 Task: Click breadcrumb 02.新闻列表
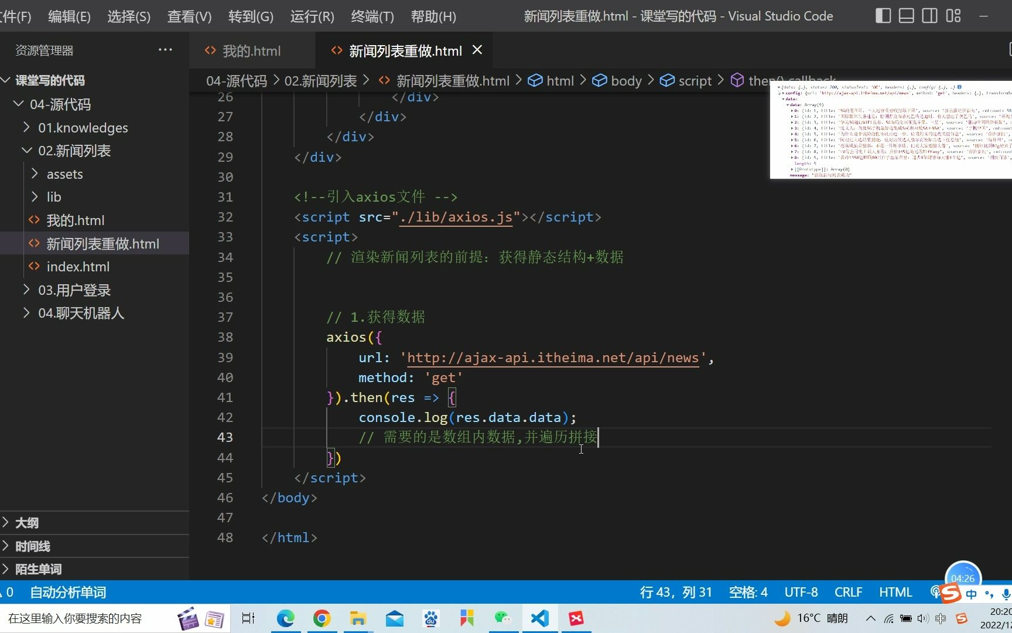tap(320, 81)
